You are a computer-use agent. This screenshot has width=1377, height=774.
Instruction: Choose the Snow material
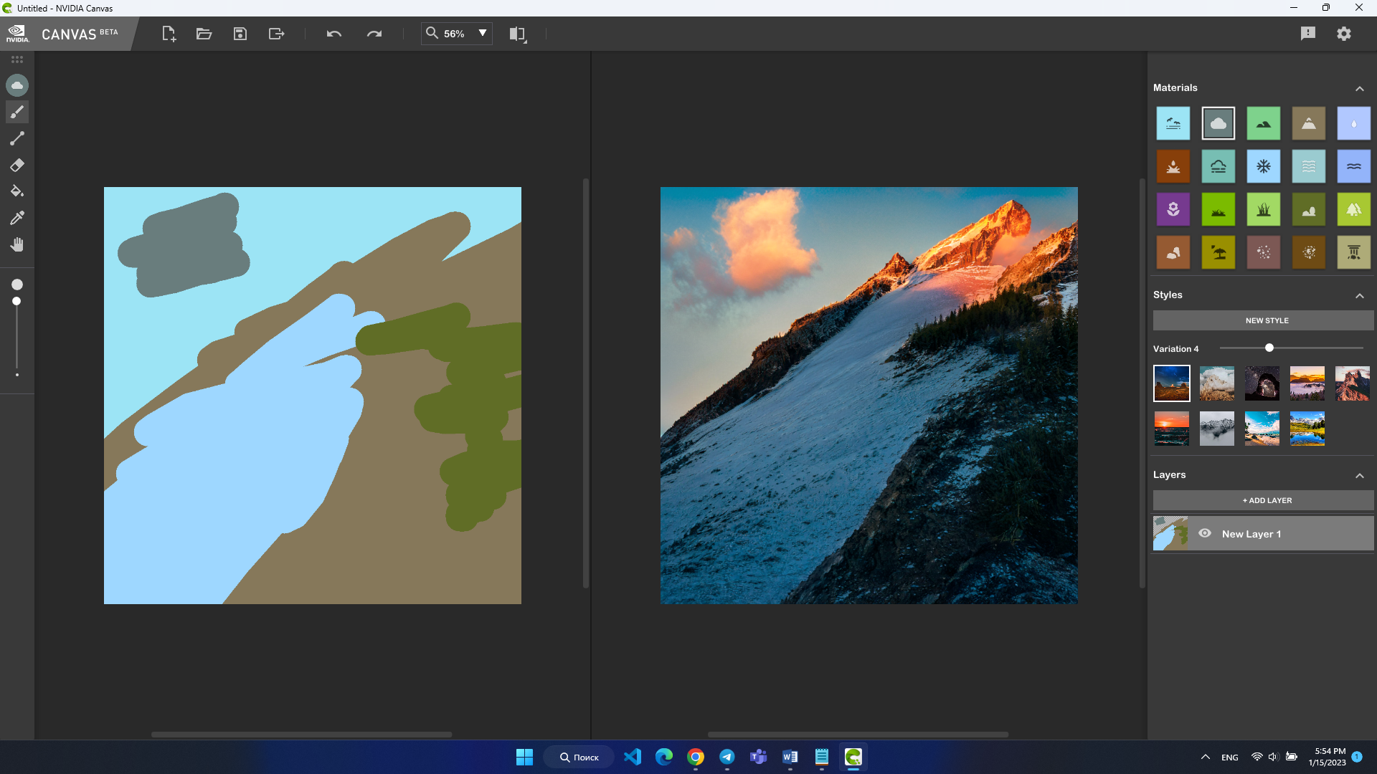pos(1264,166)
